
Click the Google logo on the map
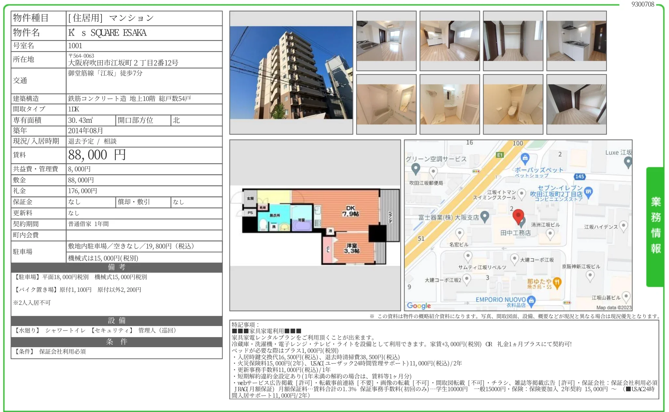419,305
